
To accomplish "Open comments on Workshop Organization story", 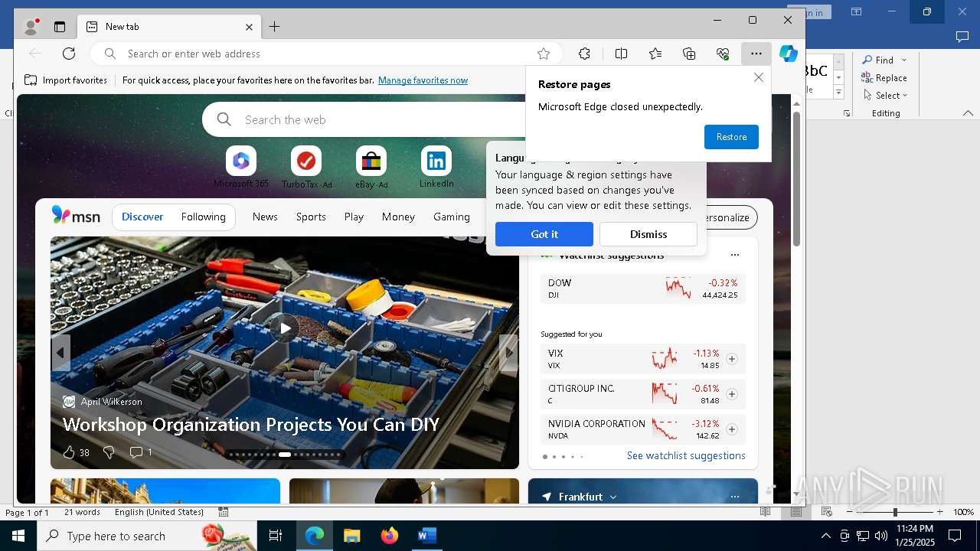I will [x=140, y=452].
